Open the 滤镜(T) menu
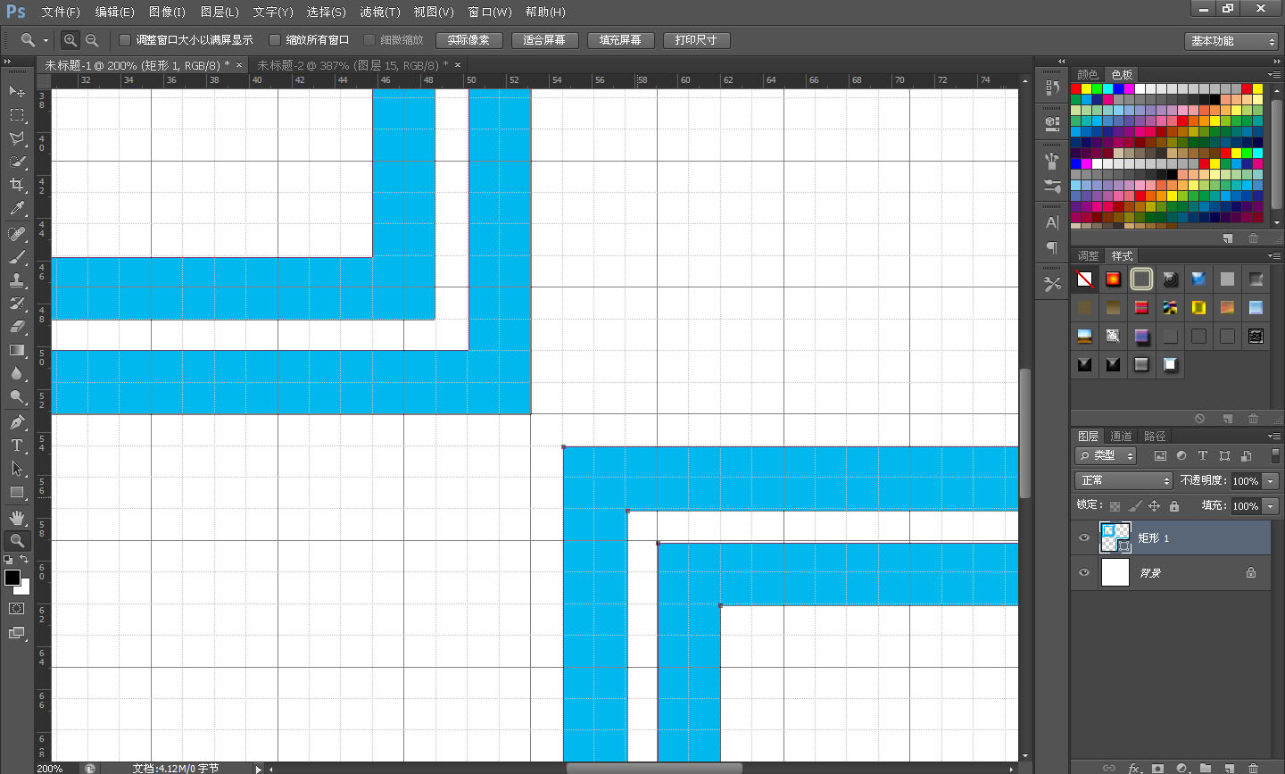 point(379,12)
